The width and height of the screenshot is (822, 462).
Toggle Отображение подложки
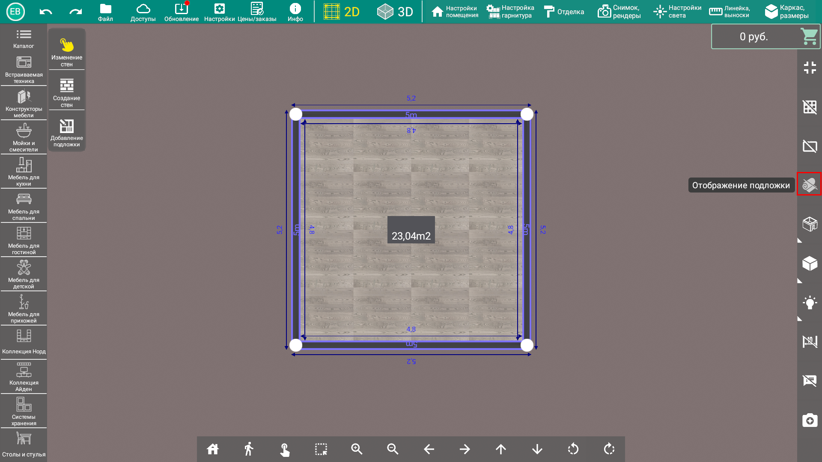(809, 184)
